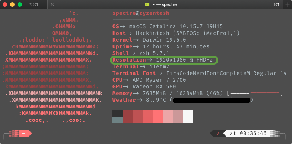
Task: Click the Terminal line iTerm2
Action: tap(141, 67)
